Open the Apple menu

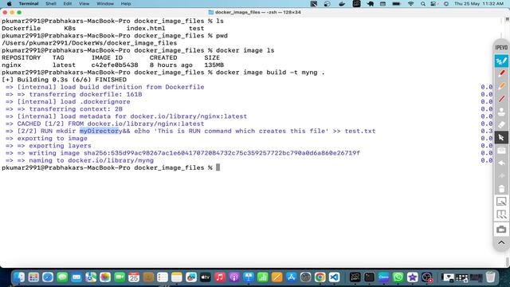pos(9,3)
